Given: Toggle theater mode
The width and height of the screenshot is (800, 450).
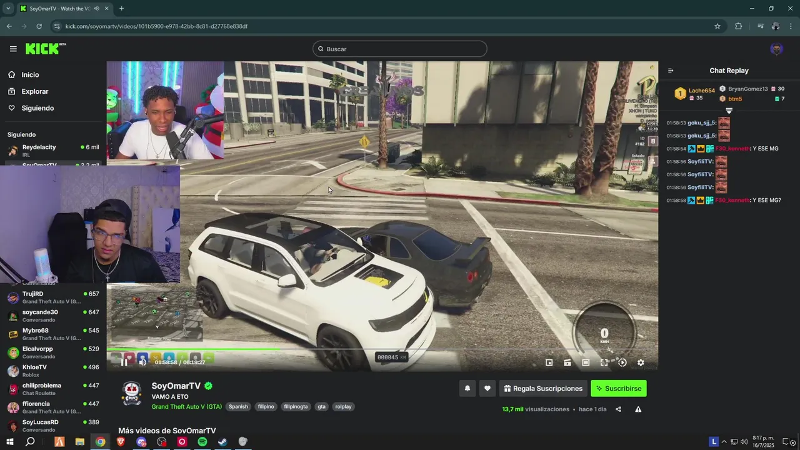Looking at the screenshot, I should pyautogui.click(x=586, y=362).
